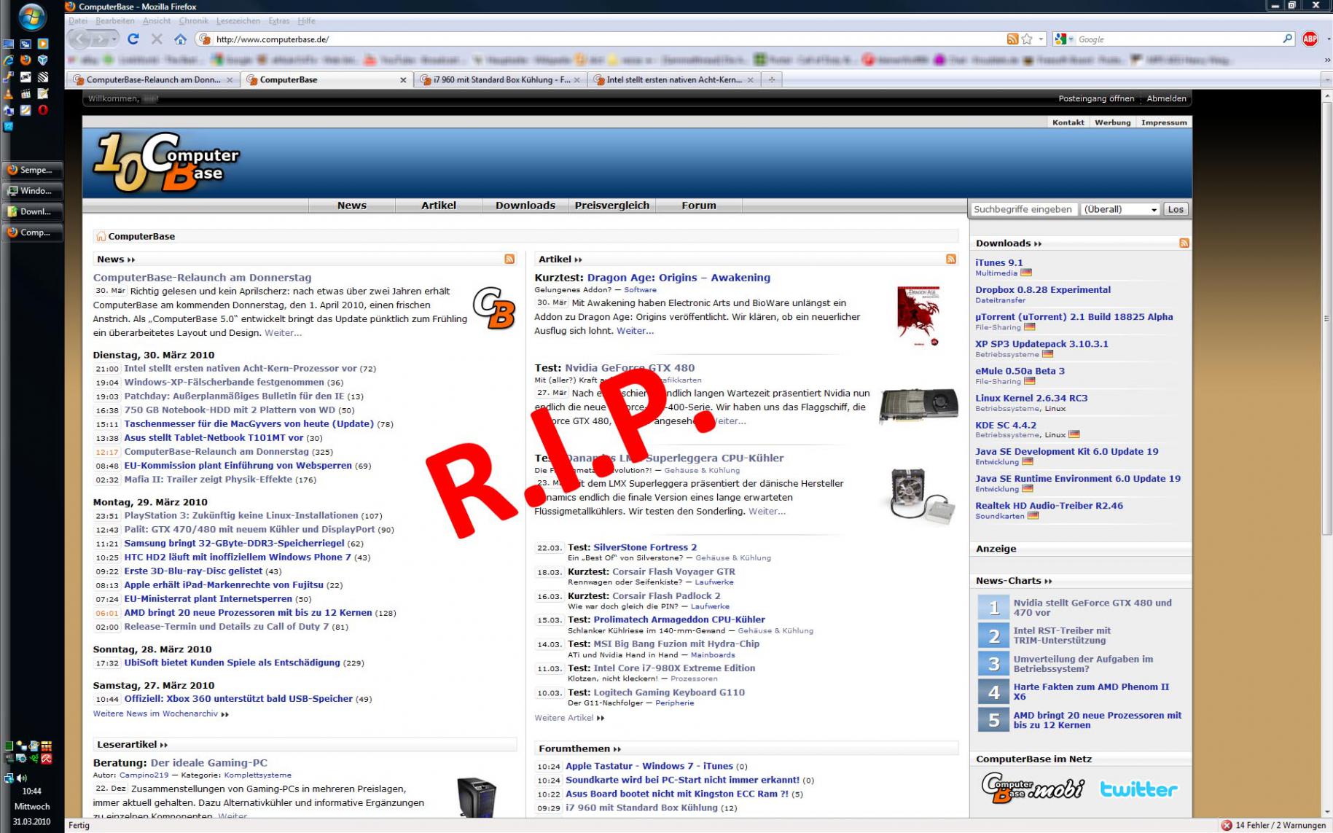Click the ComputerBase 10 logo in the header
1333x833 pixels.
[x=165, y=162]
